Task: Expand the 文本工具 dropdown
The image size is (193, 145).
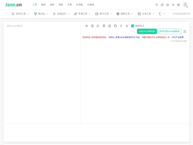Action: [x=146, y=14]
